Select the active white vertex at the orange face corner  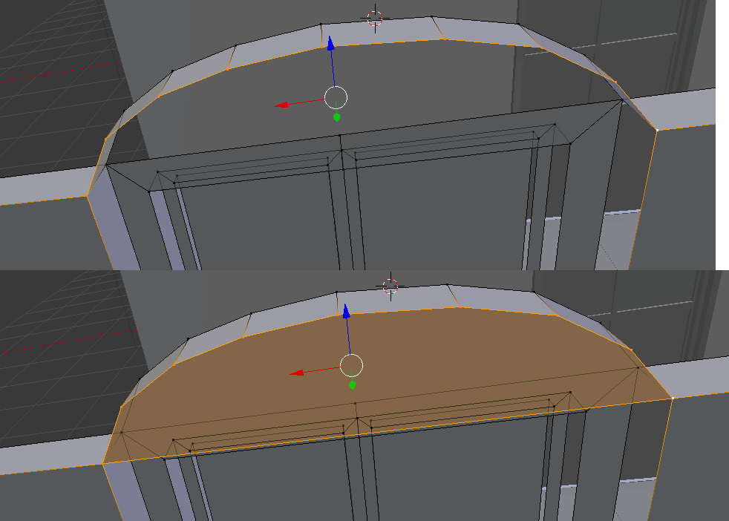point(673,399)
